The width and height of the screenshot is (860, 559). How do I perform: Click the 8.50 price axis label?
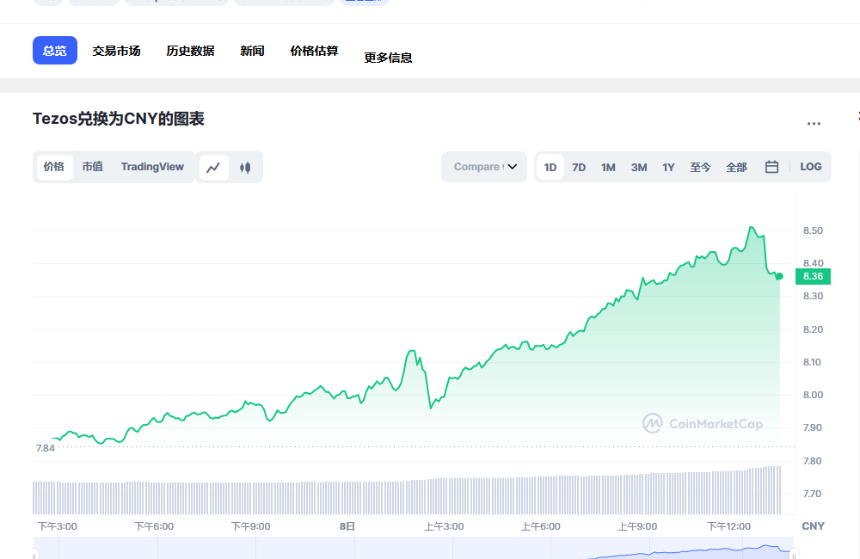pos(813,231)
